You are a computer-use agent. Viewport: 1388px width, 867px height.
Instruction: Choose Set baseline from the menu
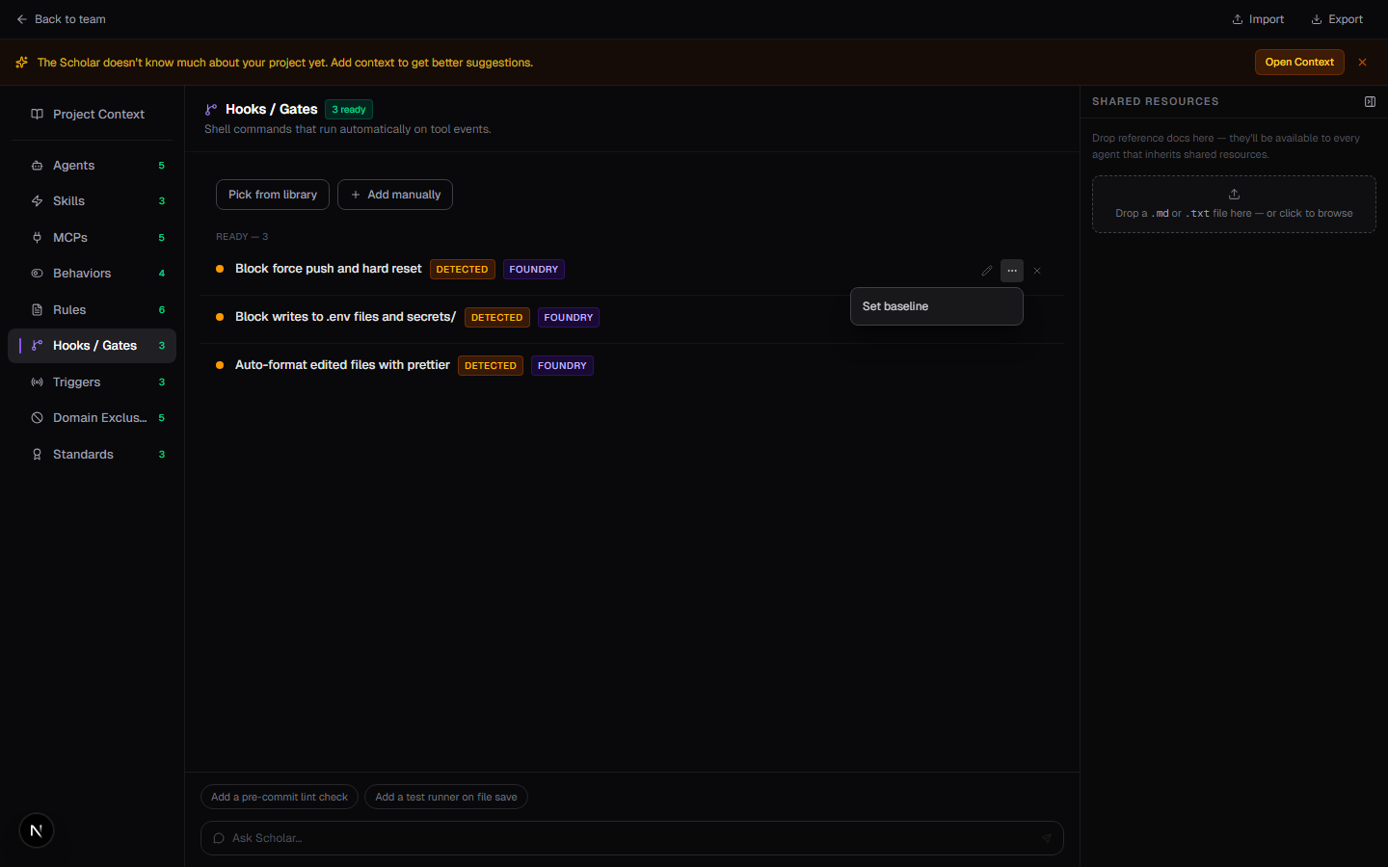[x=936, y=306]
